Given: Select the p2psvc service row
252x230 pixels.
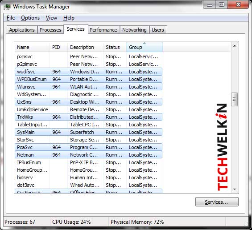Looking at the screenshot, I should click(x=88, y=56).
